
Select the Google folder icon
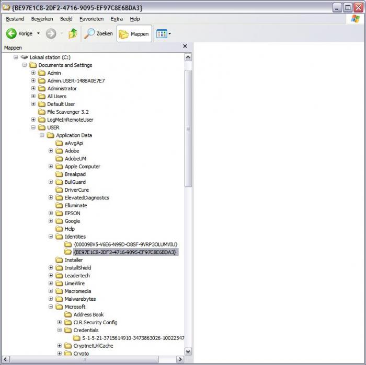click(x=59, y=221)
